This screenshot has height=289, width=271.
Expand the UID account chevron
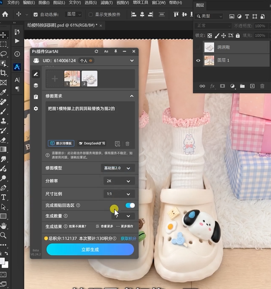pyautogui.click(x=132, y=61)
